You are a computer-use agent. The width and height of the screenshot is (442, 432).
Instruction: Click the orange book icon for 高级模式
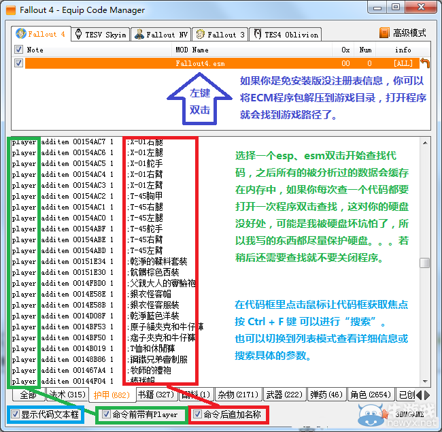click(384, 33)
